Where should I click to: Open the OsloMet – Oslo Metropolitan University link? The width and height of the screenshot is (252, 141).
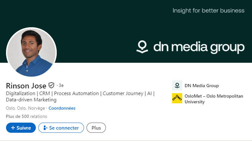coord(214,99)
